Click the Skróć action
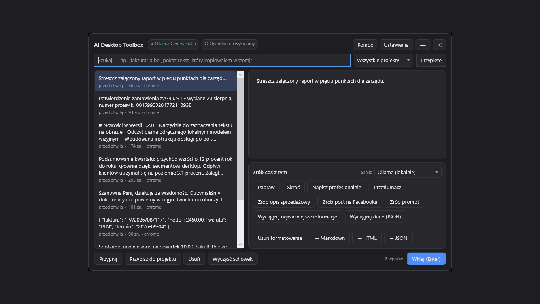The width and height of the screenshot is (540, 304). click(x=293, y=187)
